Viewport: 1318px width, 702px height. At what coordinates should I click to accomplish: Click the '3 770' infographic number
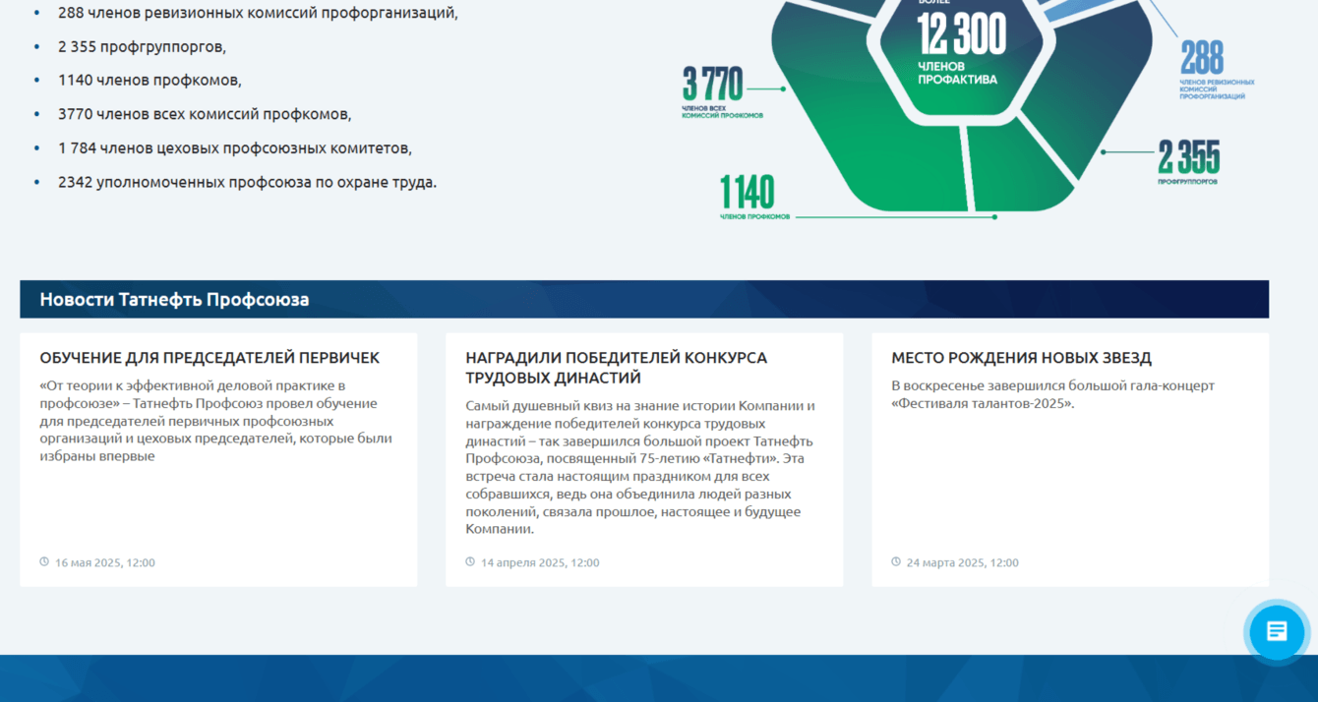[713, 84]
